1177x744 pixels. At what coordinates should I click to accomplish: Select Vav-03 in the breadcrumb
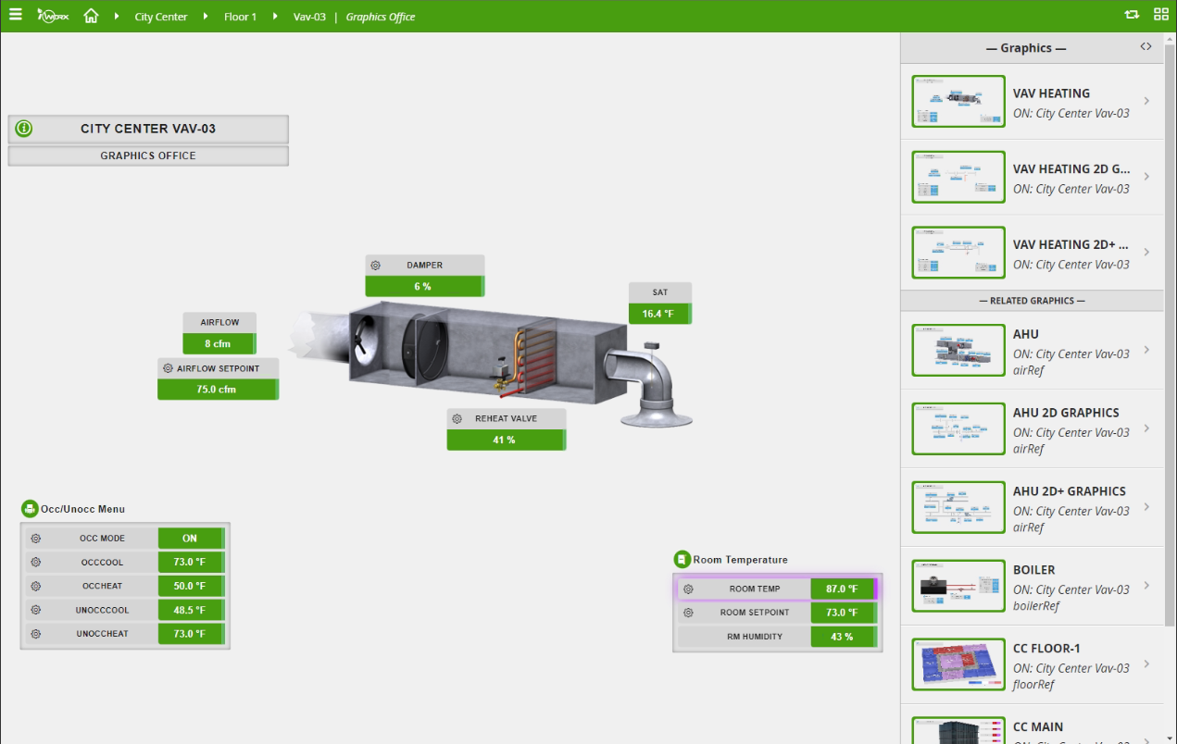pyautogui.click(x=309, y=17)
